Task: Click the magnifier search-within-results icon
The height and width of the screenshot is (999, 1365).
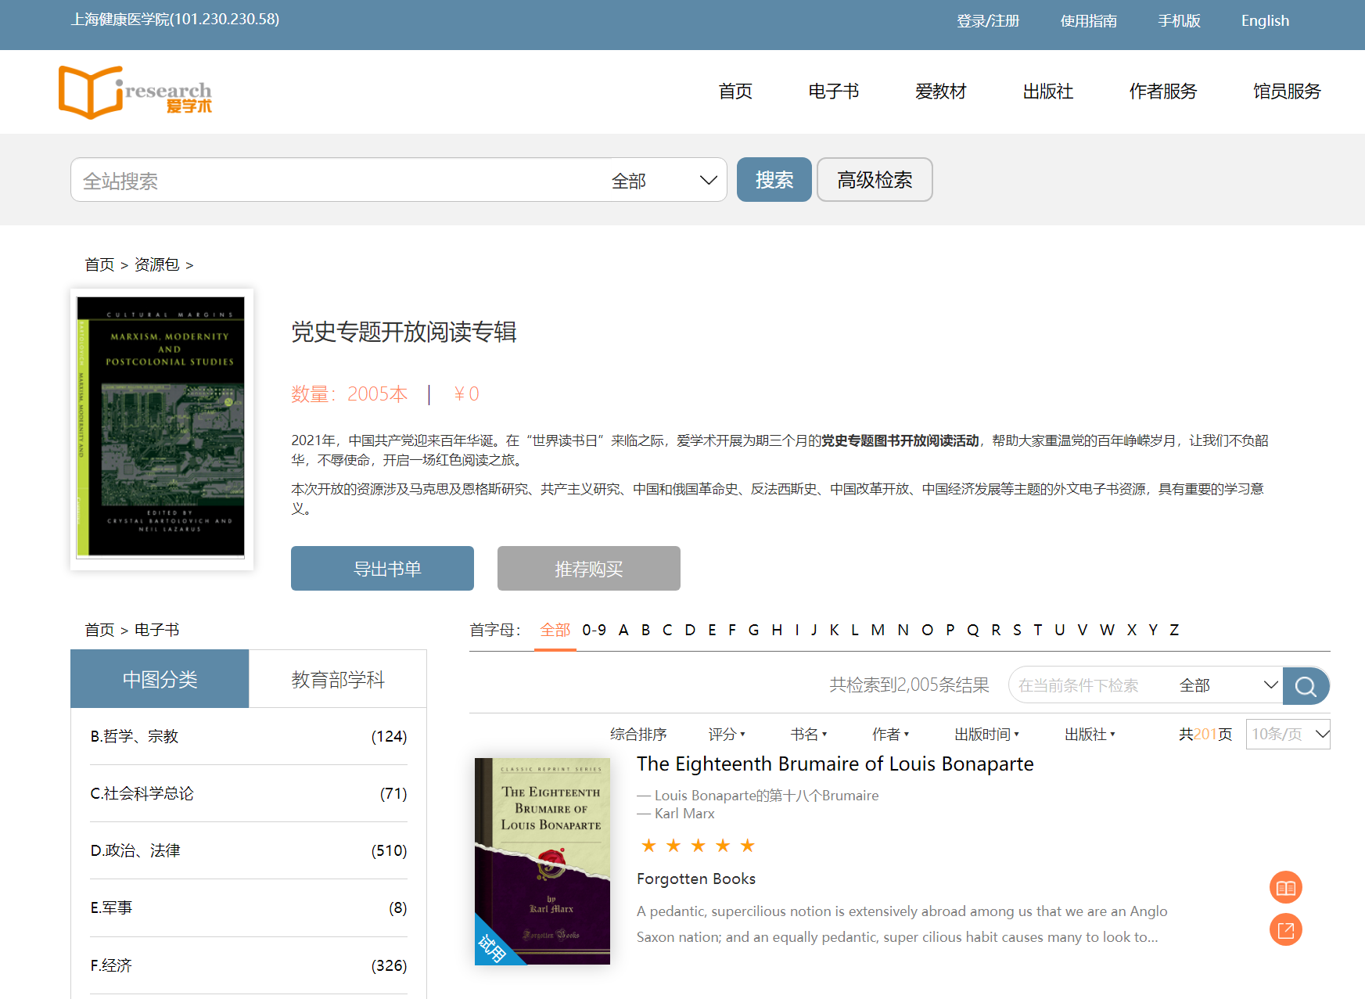Action: pos(1305,686)
